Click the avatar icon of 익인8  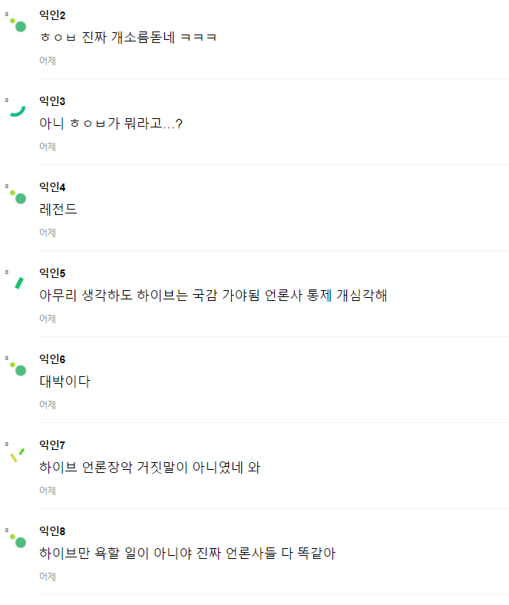click(x=18, y=541)
